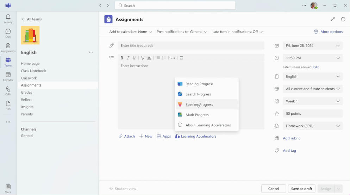Open Calendar from the left rail

coord(8,76)
